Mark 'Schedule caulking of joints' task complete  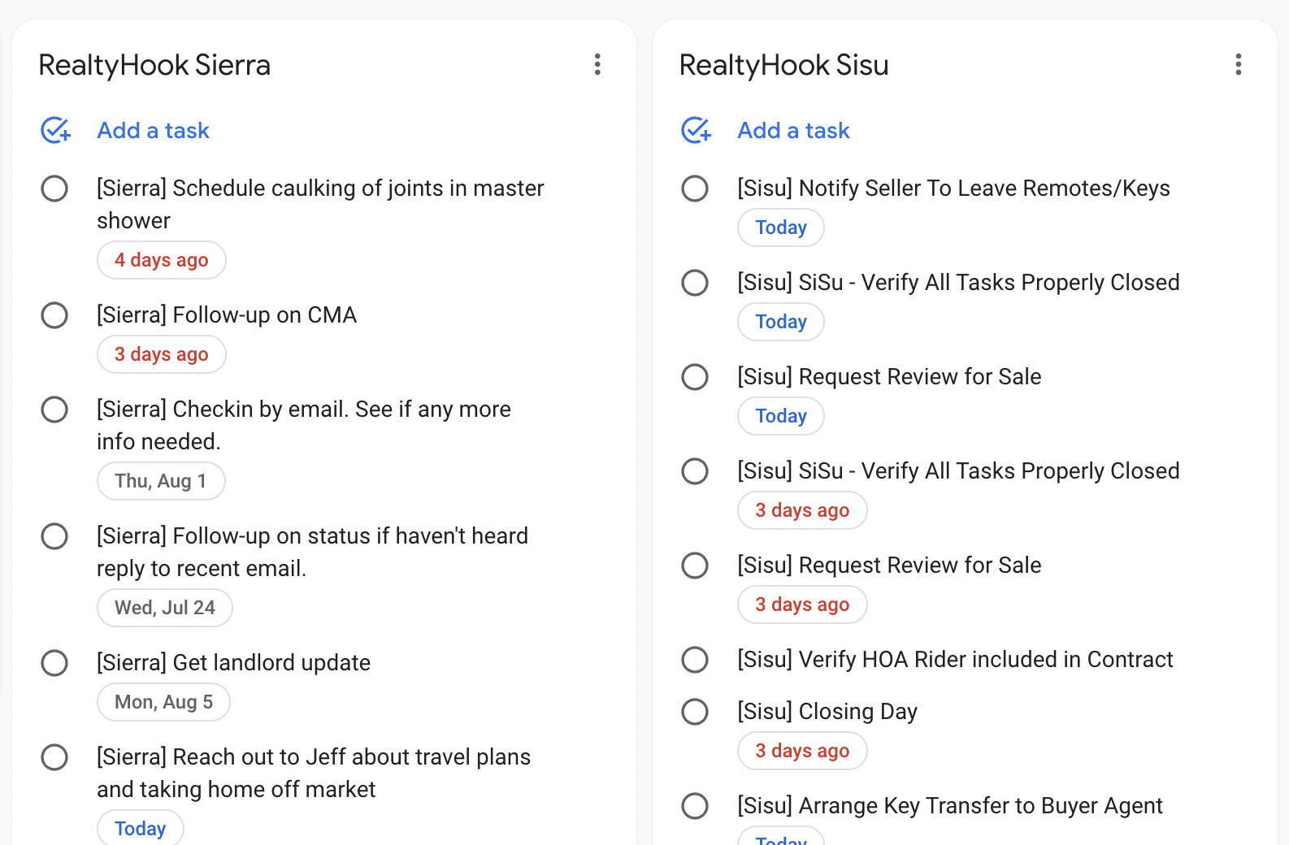54,188
